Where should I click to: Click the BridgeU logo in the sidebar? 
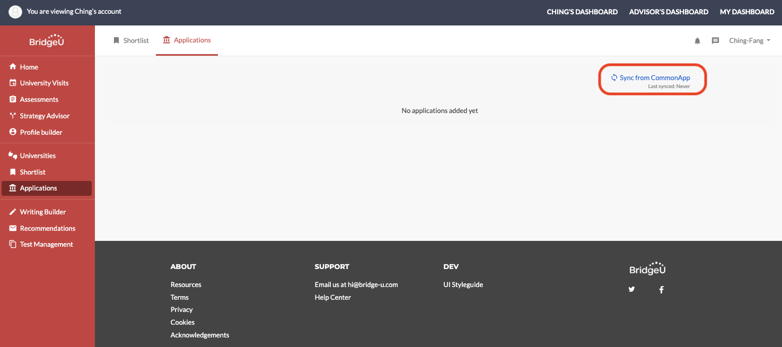pyautogui.click(x=47, y=40)
